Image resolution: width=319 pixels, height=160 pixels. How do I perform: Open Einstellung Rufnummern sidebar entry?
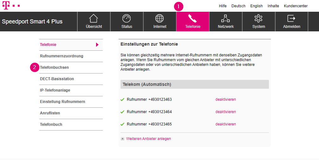coord(71,102)
